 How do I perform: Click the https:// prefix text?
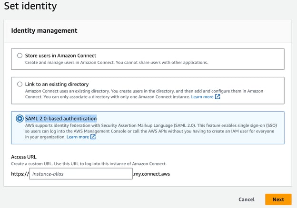point(20,174)
